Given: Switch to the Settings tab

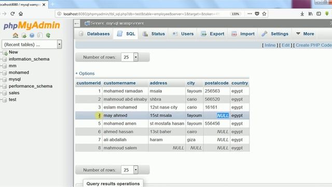Looking at the screenshot, I should pyautogui.click(x=275, y=34).
